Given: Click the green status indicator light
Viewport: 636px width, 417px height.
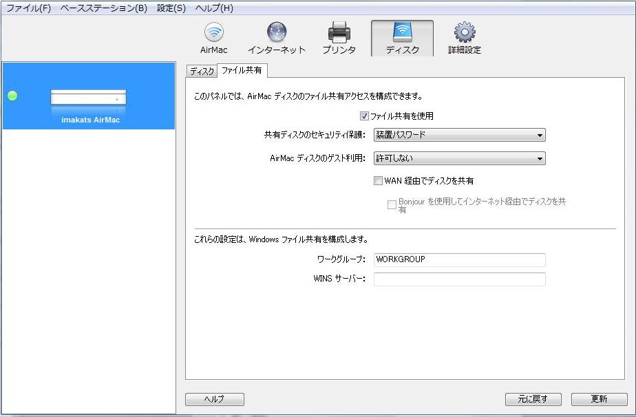Looking at the screenshot, I should tap(12, 96).
